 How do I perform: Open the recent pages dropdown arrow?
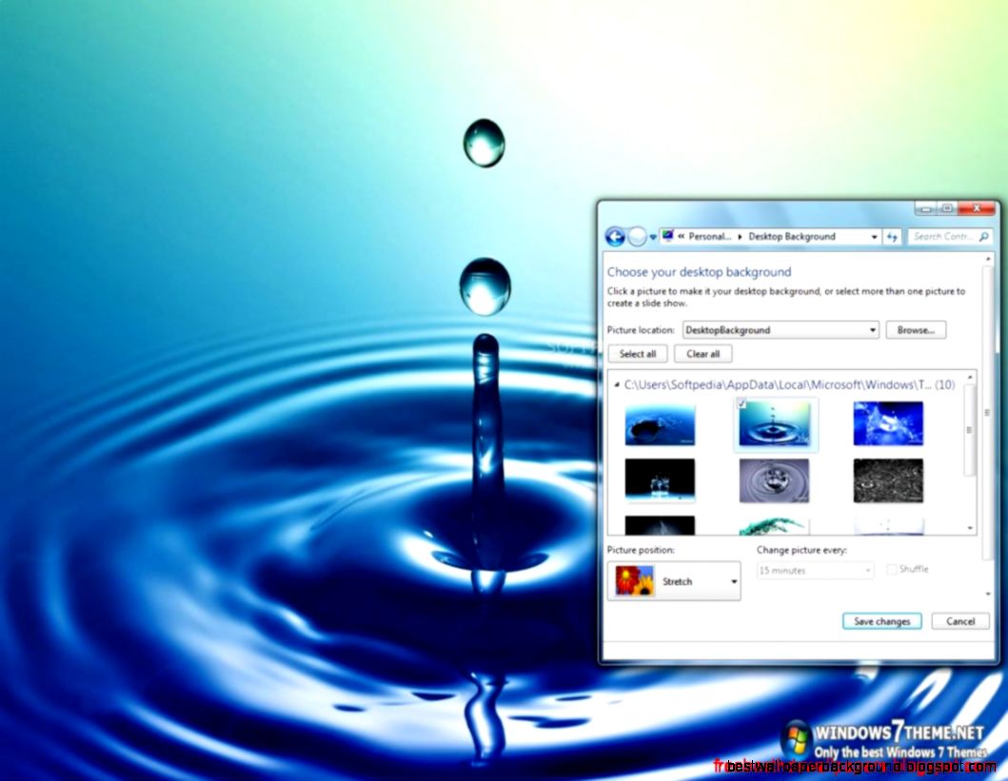click(653, 238)
